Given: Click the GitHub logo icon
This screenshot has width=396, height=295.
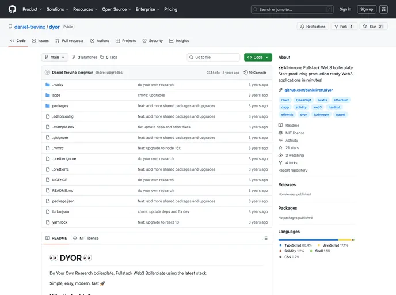Looking at the screenshot, I should [x=12, y=9].
